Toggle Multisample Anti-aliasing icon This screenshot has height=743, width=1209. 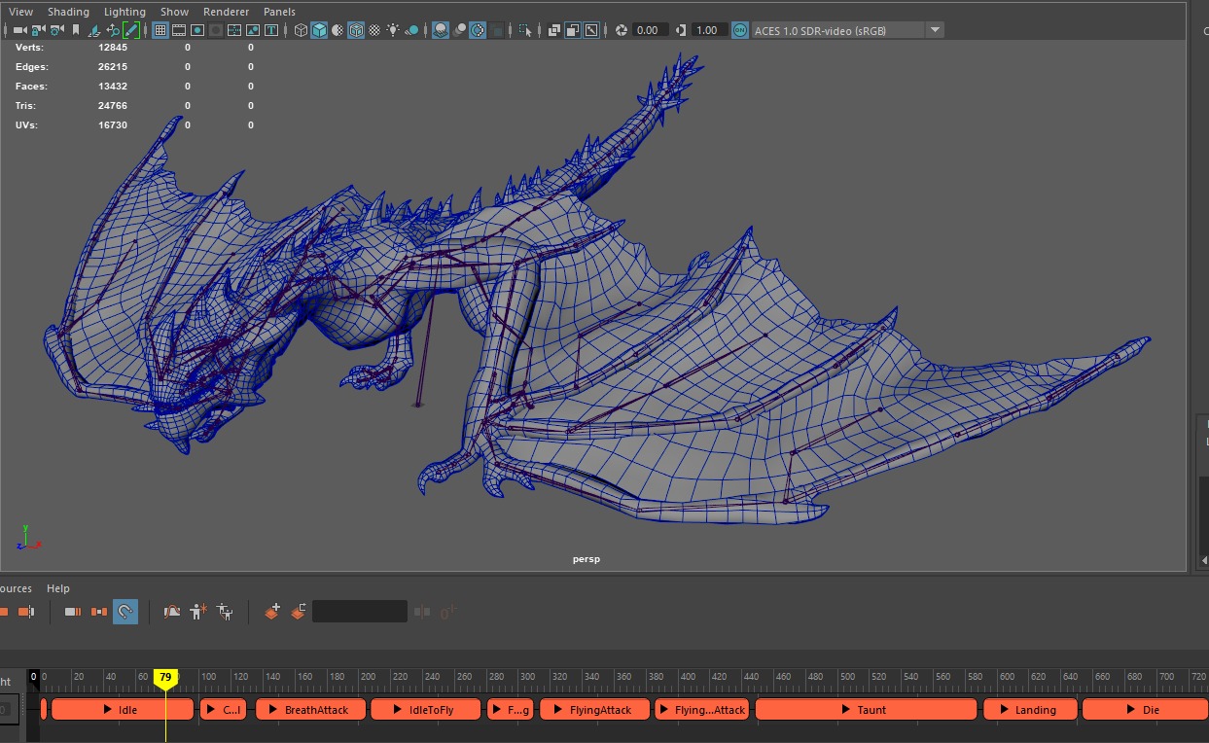coord(478,30)
